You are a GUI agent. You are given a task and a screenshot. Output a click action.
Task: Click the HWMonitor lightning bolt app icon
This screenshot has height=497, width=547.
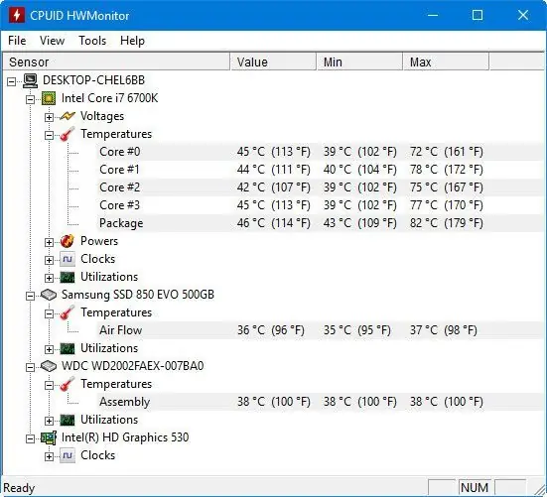(17, 15)
